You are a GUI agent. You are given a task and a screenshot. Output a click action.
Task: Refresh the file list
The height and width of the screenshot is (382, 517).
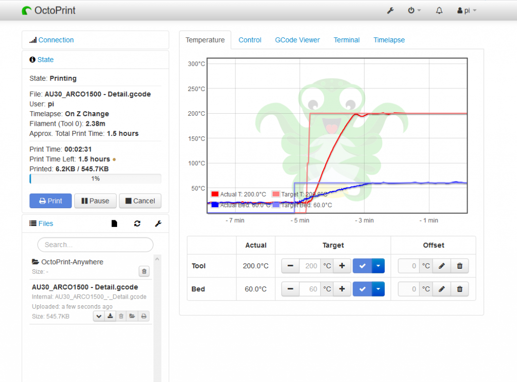pos(137,224)
